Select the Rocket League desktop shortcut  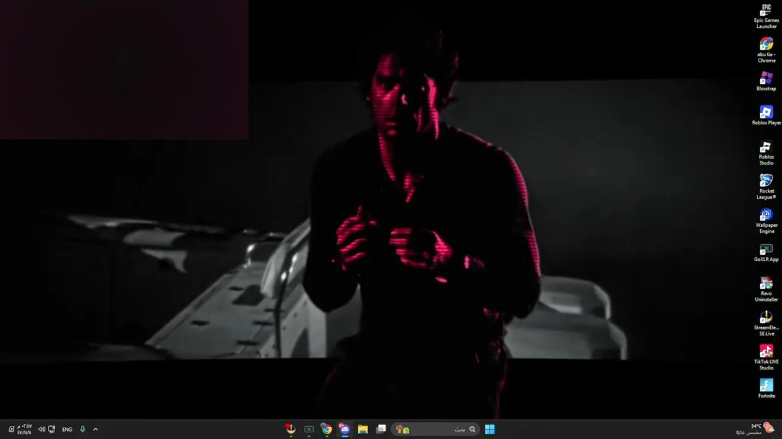click(766, 187)
